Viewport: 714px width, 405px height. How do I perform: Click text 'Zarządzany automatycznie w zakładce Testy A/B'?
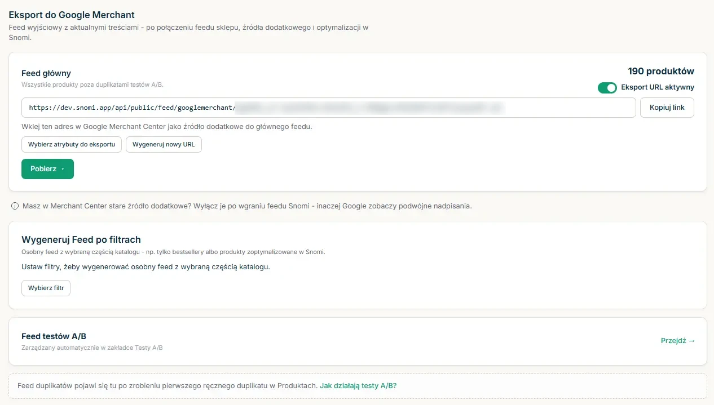tap(92, 348)
